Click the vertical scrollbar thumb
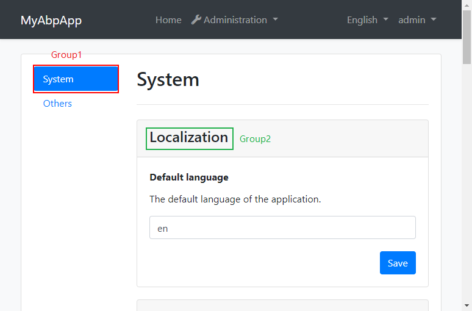The image size is (472, 311). pos(467,37)
